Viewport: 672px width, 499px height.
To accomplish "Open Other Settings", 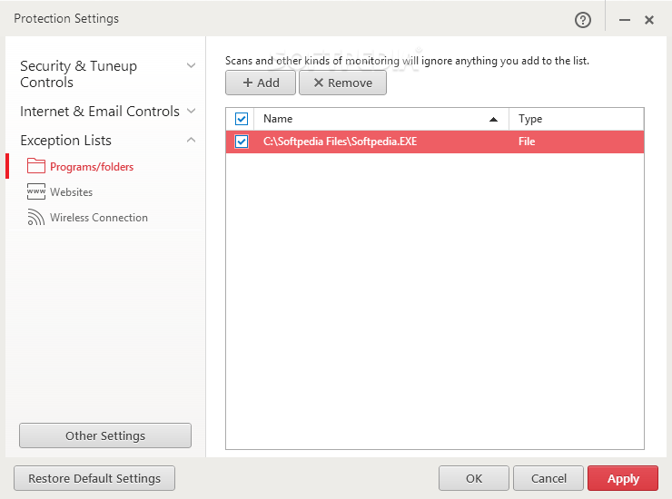I will tap(105, 435).
